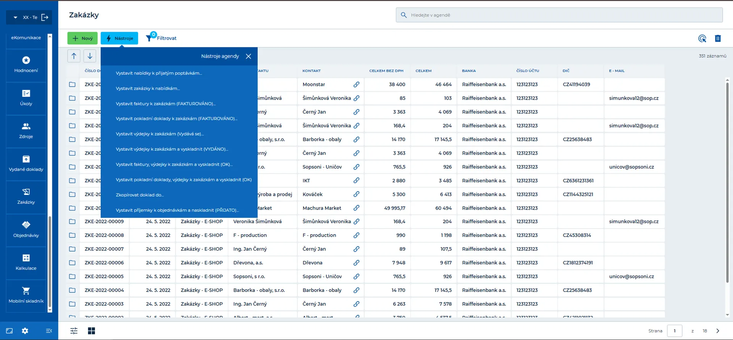This screenshot has width=733, height=340.
Task: Select row ZKE-2022-00003 folder checkbox
Action: pos(72,304)
